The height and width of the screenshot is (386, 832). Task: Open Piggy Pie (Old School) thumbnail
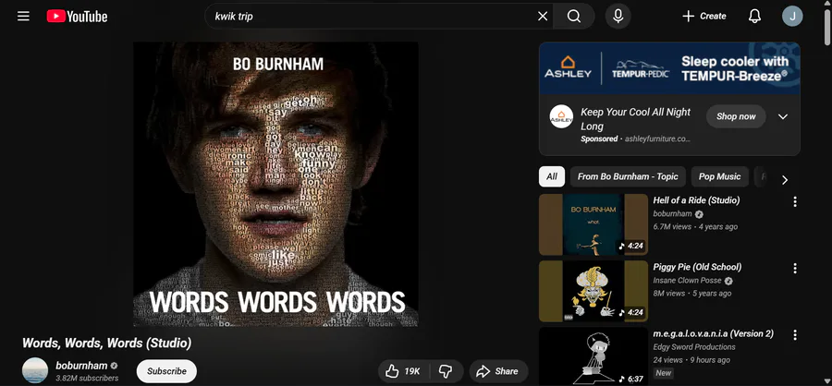click(593, 291)
